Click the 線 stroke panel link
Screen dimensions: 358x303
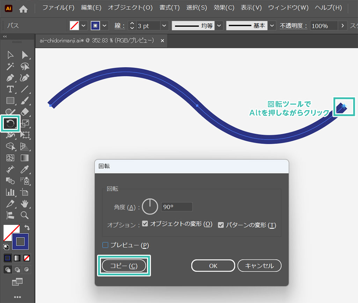pyautogui.click(x=119, y=26)
